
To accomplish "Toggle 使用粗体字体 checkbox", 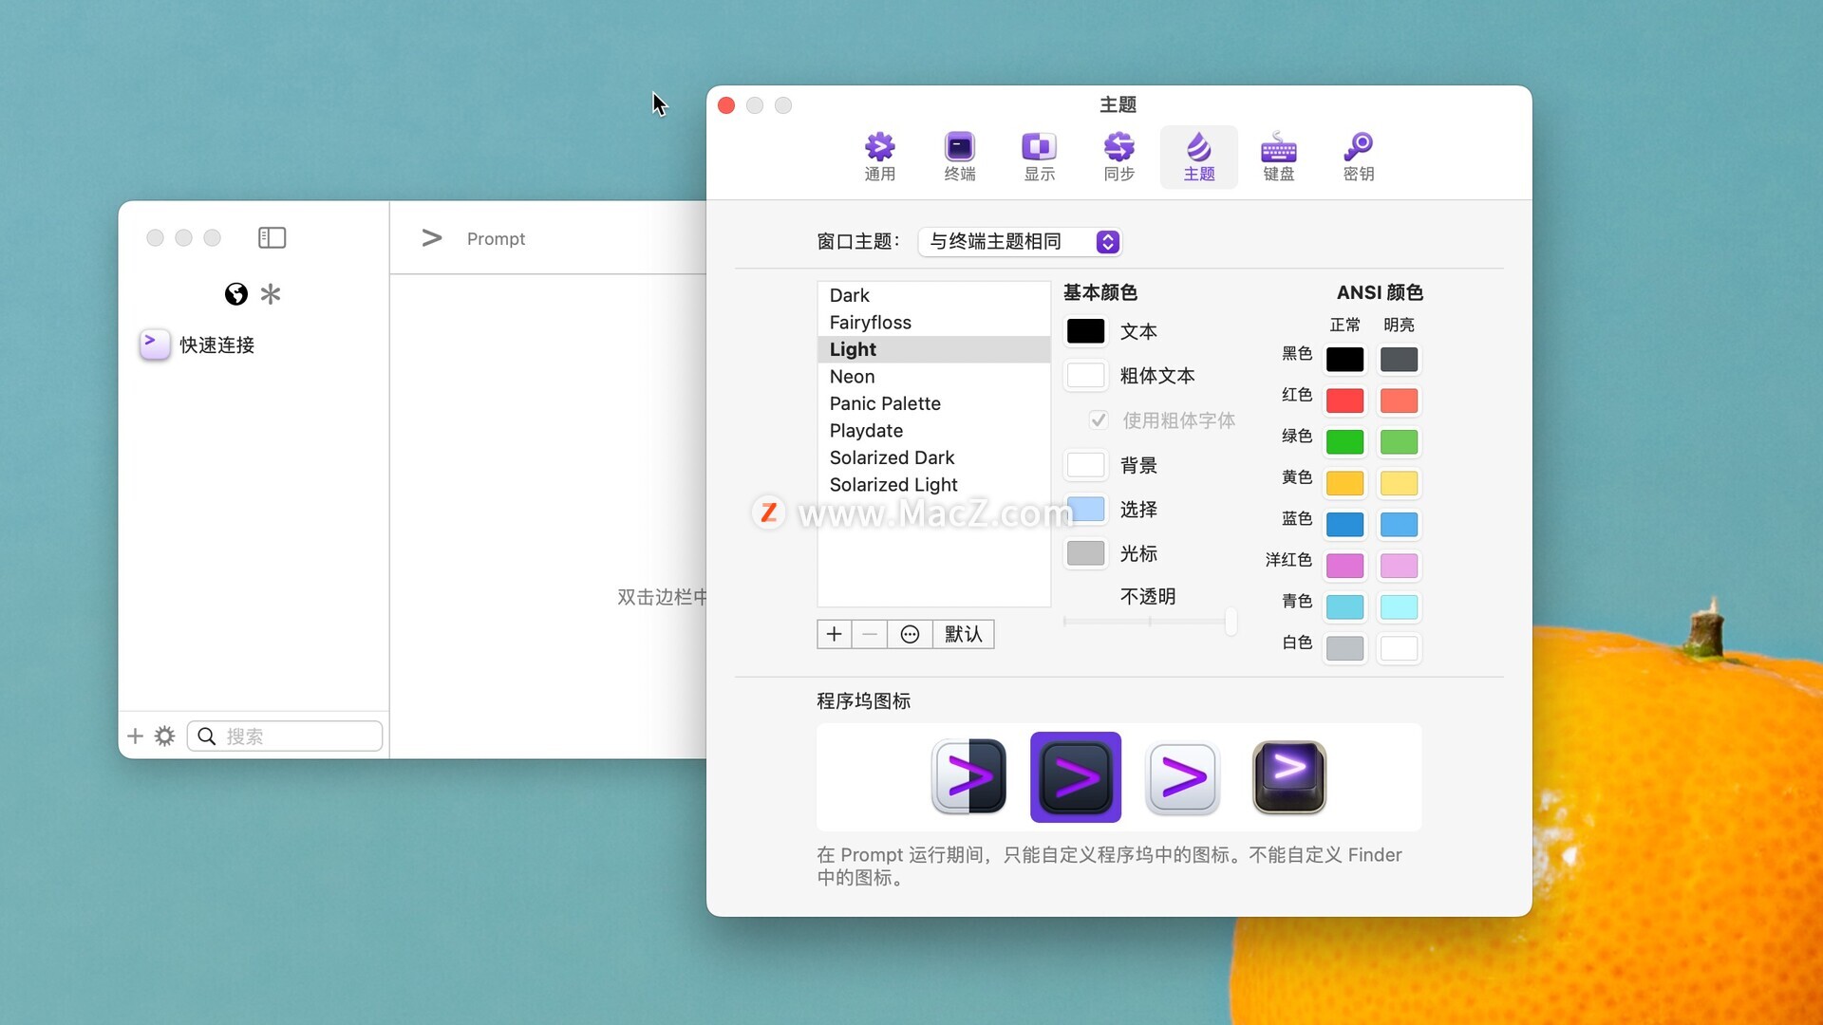I will [1099, 420].
